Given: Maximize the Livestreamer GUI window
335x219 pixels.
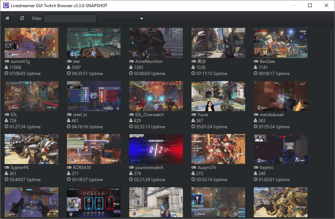Looking at the screenshot, I should [310, 5].
